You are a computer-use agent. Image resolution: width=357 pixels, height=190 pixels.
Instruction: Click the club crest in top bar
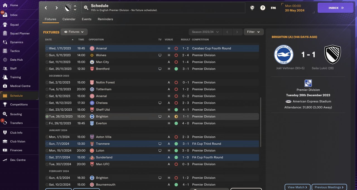pos(68,8)
